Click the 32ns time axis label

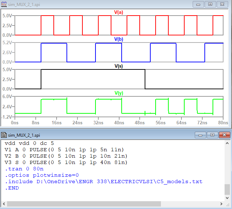[x=98, y=123]
